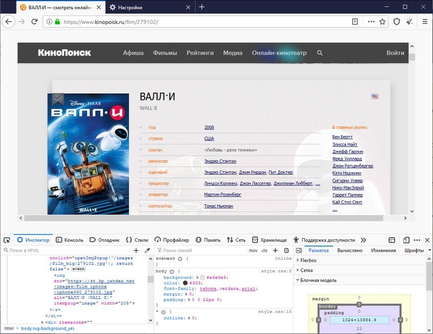
Task: Click the add new node plus icon
Action: coord(136,250)
